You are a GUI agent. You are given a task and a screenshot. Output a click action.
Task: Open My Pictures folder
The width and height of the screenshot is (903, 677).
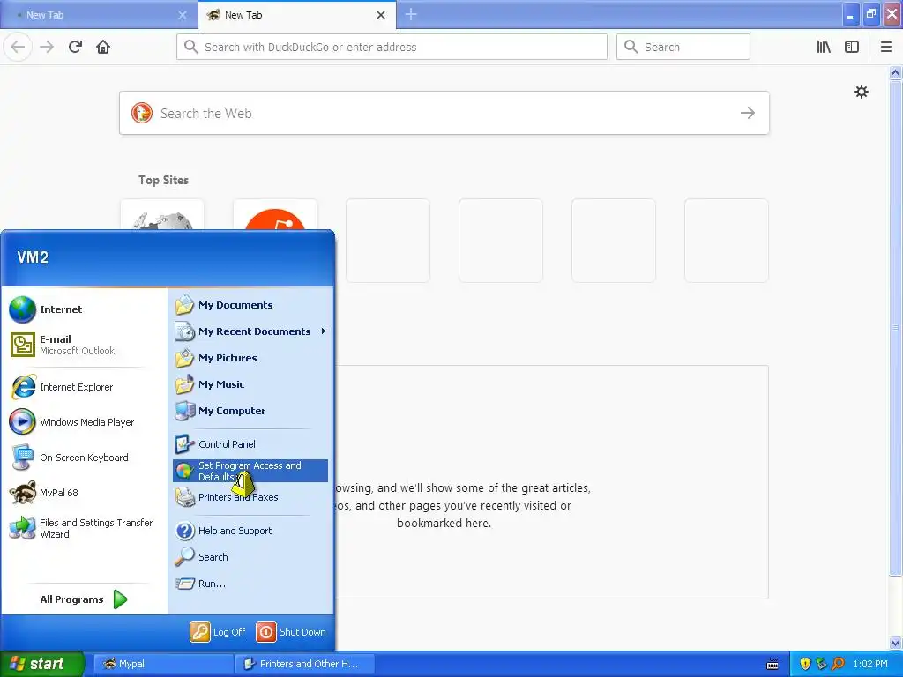pos(250,358)
